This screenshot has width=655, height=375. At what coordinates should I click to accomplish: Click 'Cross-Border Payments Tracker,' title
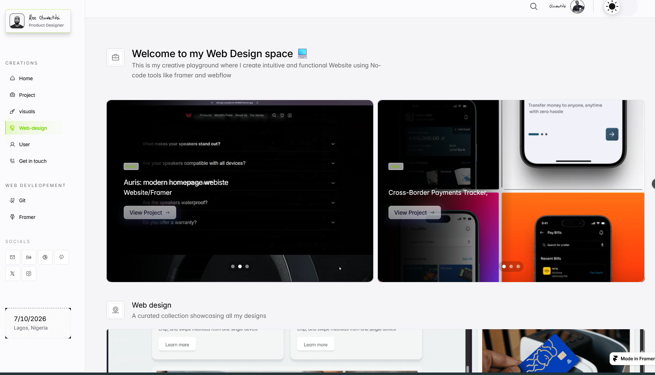coord(438,193)
